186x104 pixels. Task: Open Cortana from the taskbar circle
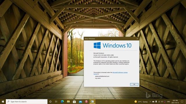pyautogui.click(x=50, y=101)
